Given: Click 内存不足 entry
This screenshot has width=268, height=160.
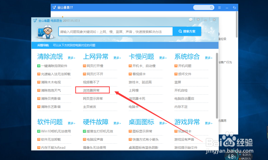Looking at the screenshot, I should 181,107.
